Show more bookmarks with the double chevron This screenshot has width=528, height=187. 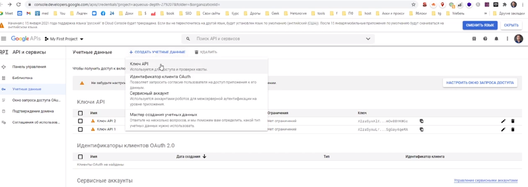click(486, 14)
